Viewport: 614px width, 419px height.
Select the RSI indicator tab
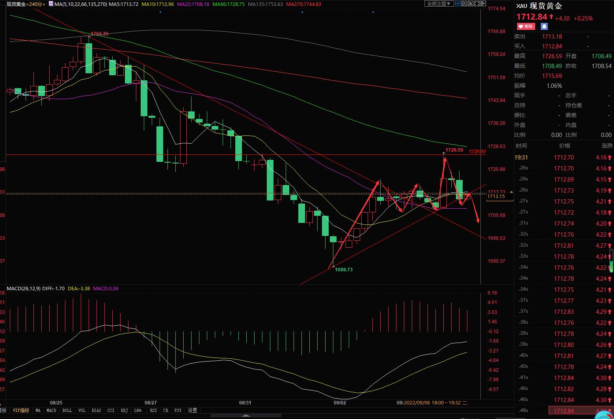(153, 410)
